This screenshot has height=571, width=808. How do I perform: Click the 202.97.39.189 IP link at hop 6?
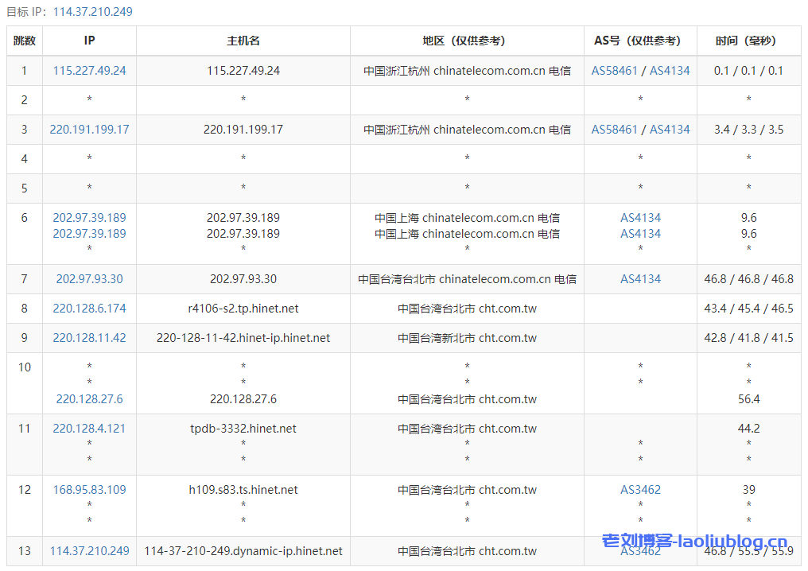coord(89,217)
